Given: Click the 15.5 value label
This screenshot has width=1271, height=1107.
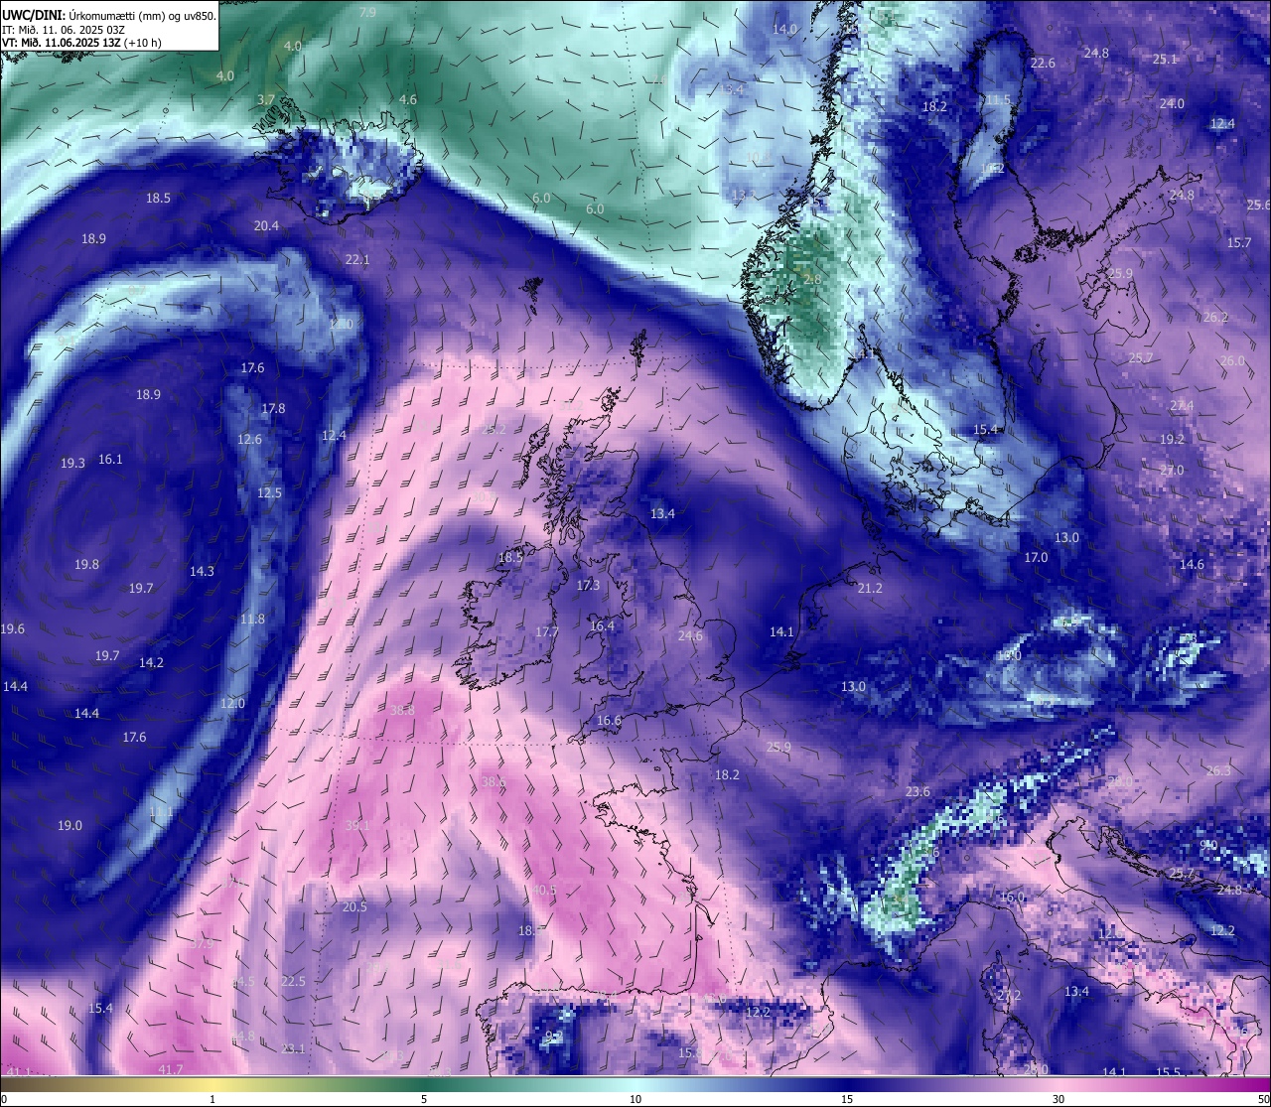Looking at the screenshot, I should [1168, 1073].
